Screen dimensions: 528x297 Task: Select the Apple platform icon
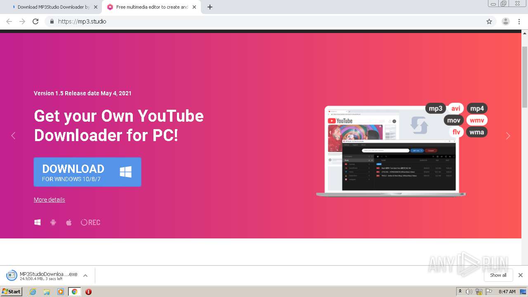tap(69, 222)
